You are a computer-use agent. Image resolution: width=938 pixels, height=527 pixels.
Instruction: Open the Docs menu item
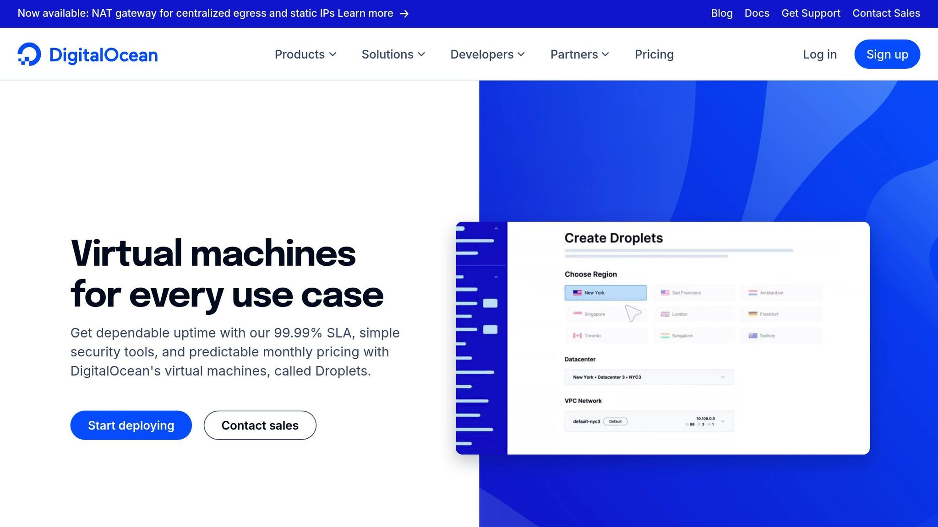(x=757, y=13)
